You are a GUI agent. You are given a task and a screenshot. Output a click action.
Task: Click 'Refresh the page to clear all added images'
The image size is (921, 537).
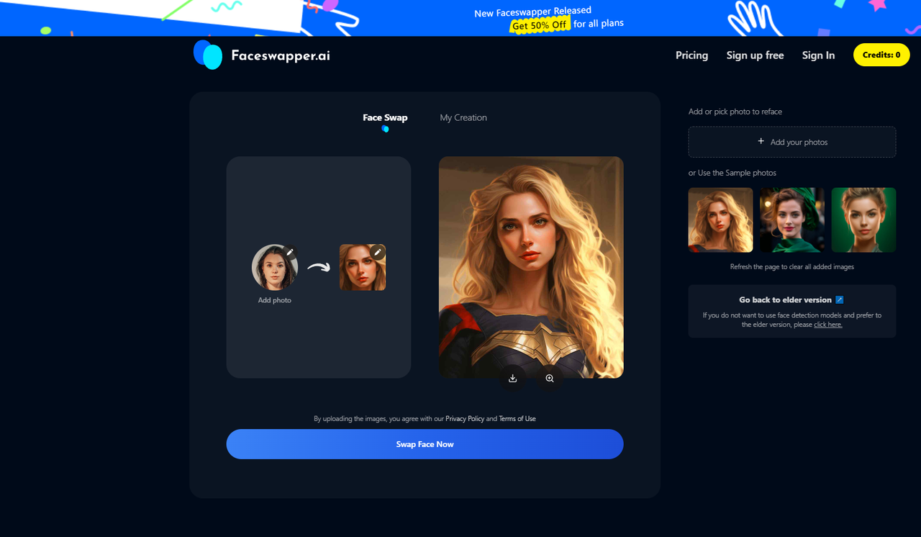tap(792, 266)
